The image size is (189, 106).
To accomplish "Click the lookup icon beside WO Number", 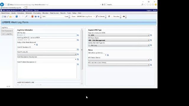I will point(78,35).
